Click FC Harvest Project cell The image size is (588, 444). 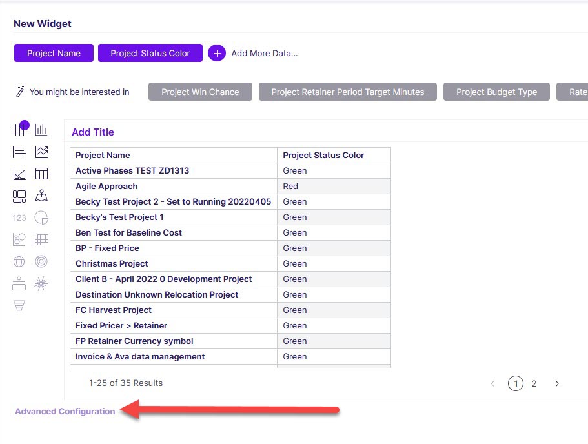click(174, 310)
